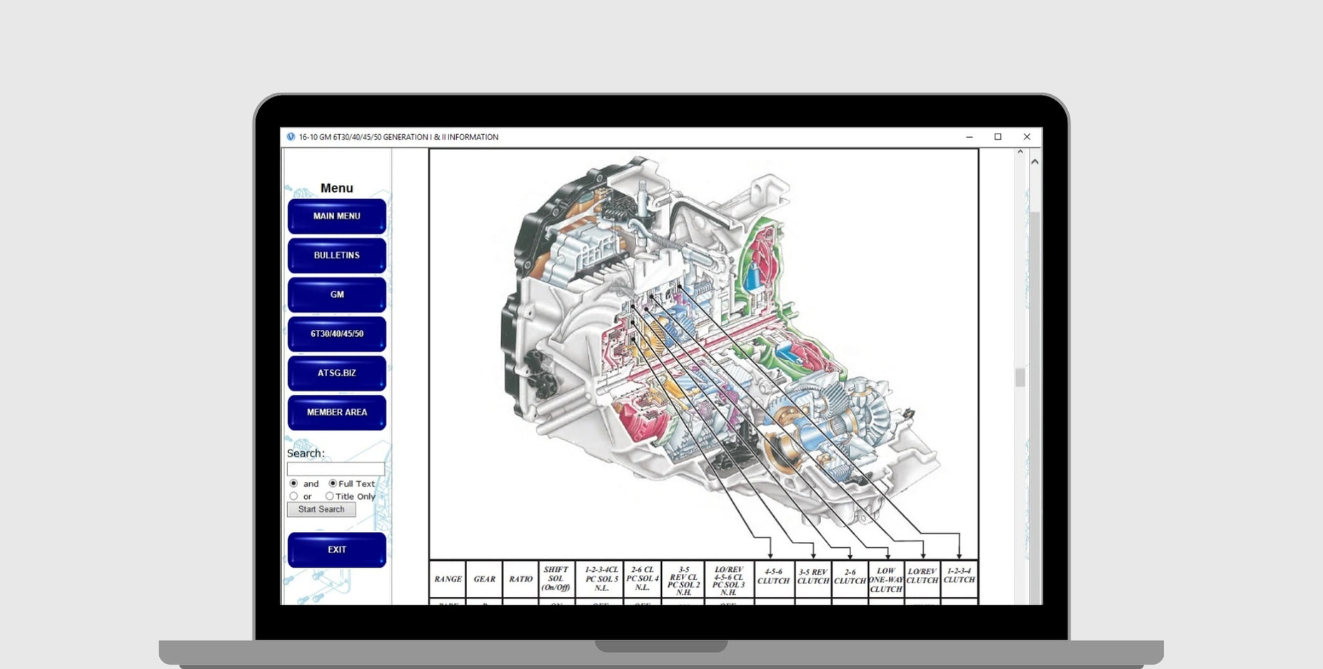The width and height of the screenshot is (1323, 669).
Task: Minimize the ATSG information window
Action: tap(969, 137)
